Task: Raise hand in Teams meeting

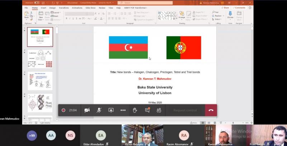Action: coord(135,110)
